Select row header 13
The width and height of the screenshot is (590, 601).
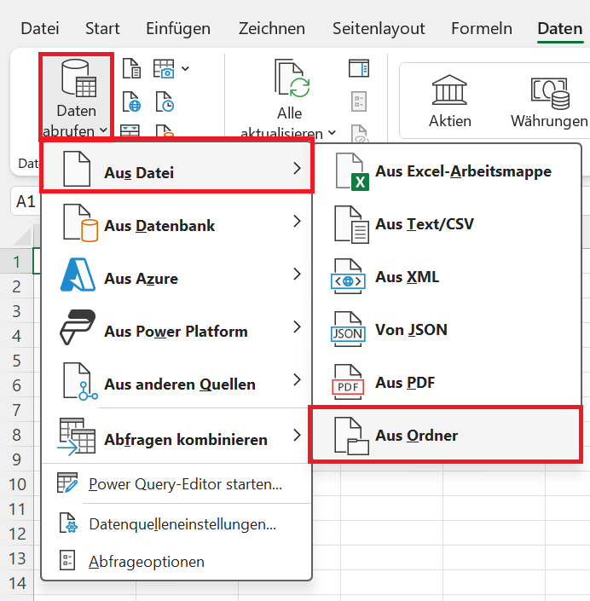pos(17,558)
